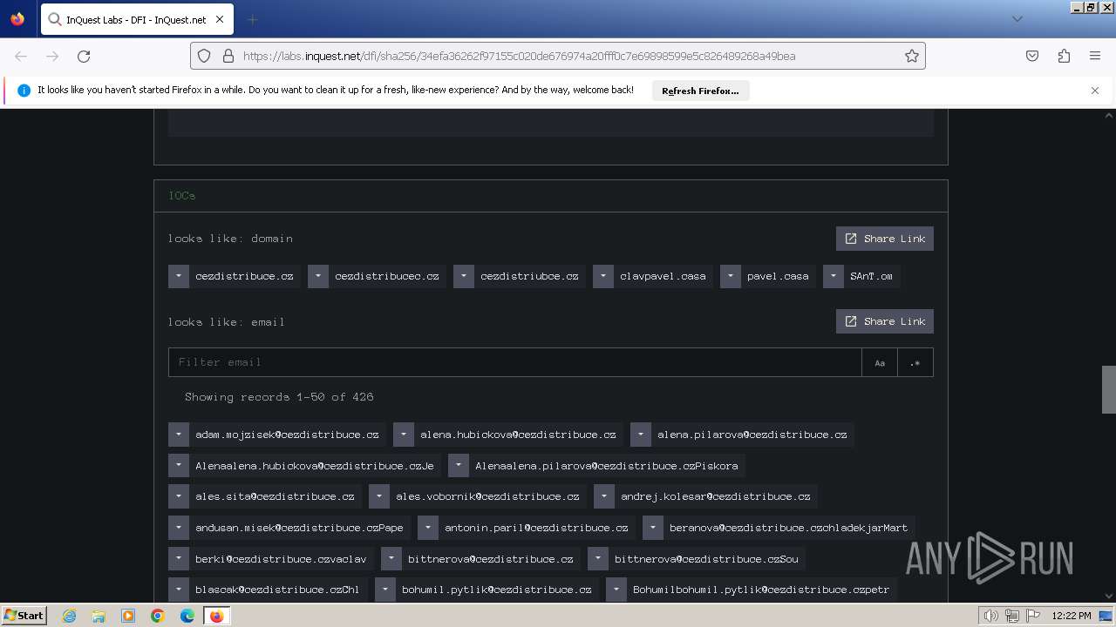Open a new browser tab
The image size is (1116, 627).
pos(252,19)
